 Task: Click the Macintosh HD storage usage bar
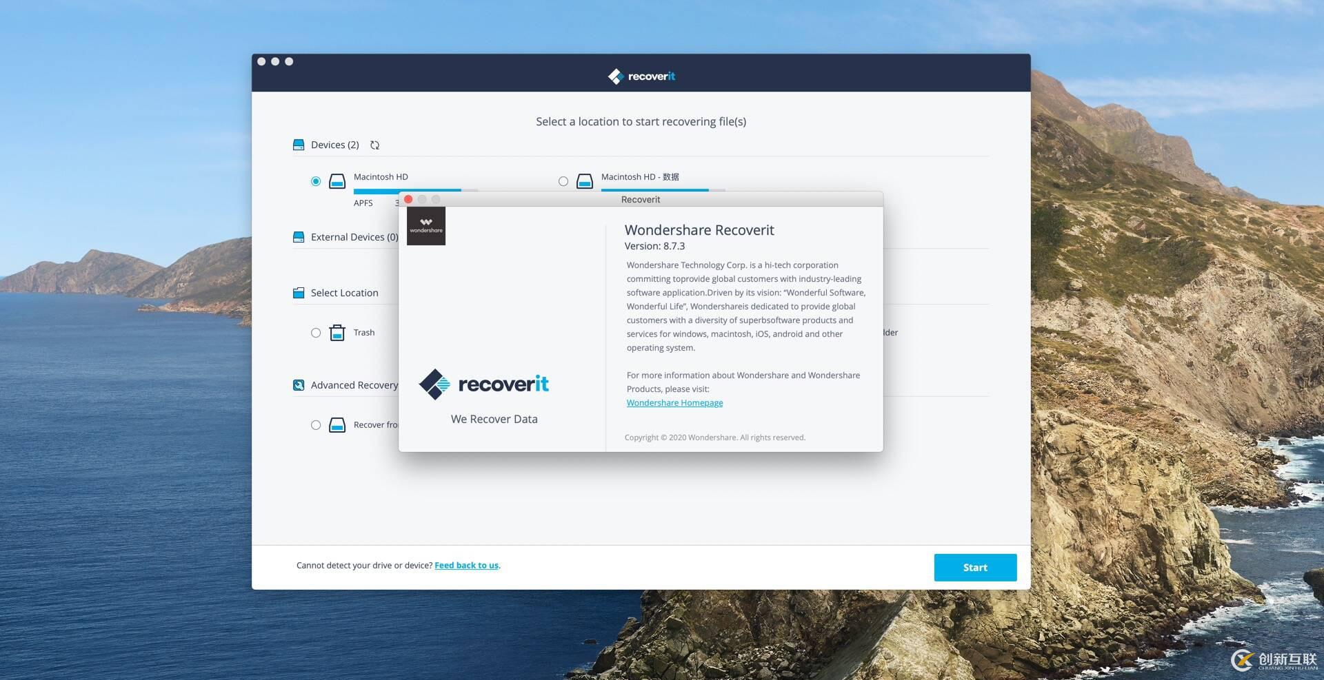(416, 190)
